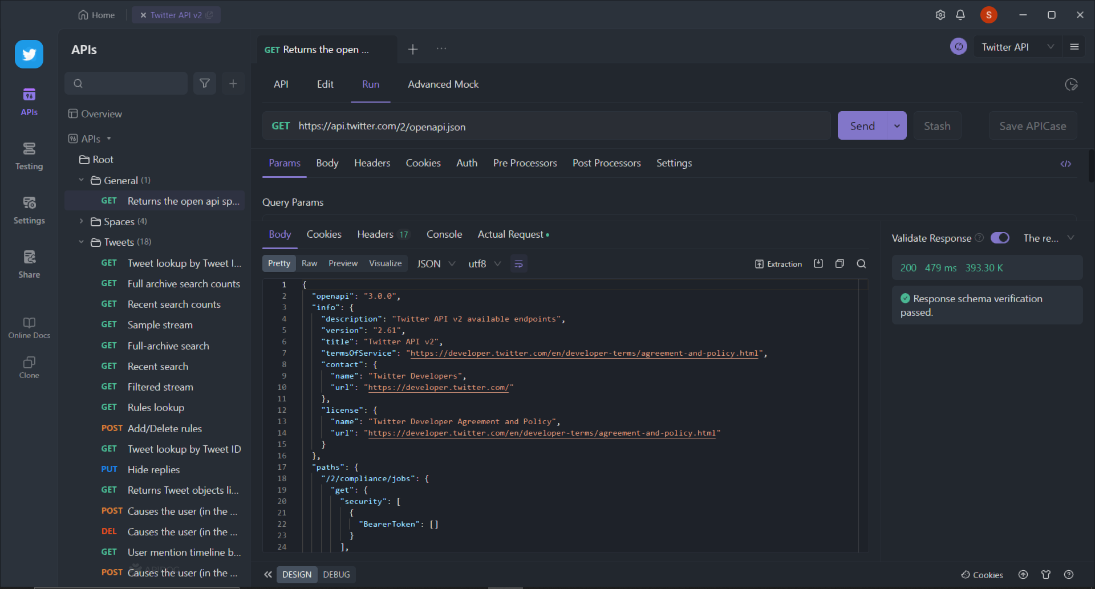Open JSON format dropdown

click(436, 263)
